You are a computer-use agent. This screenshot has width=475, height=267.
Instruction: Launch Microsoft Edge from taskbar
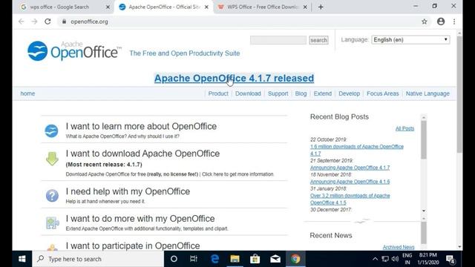pyautogui.click(x=214, y=259)
